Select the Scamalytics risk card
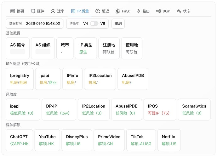The height and width of the screenshot is (157, 217). point(194,109)
